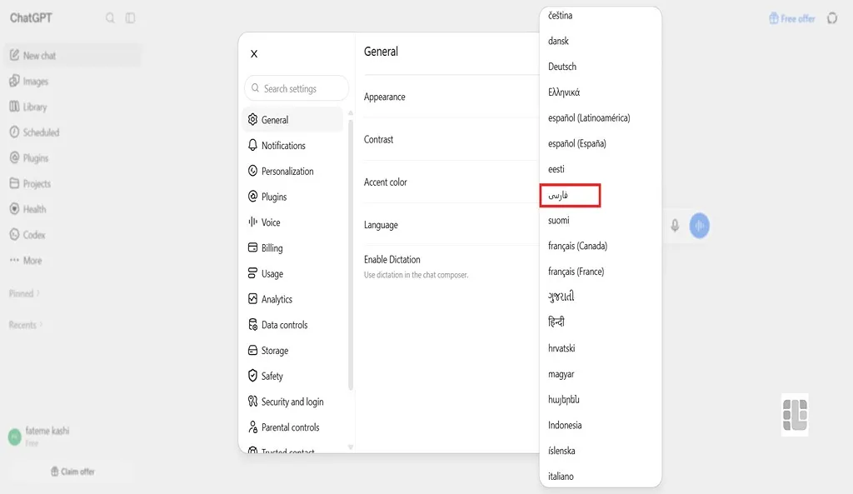Expand the Pinned section
The height and width of the screenshot is (494, 853).
pos(24,293)
